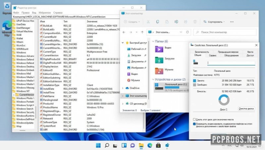Switch to Сервис tab in disk properties
Viewport: 265px width, 150px height.
coord(213,55)
